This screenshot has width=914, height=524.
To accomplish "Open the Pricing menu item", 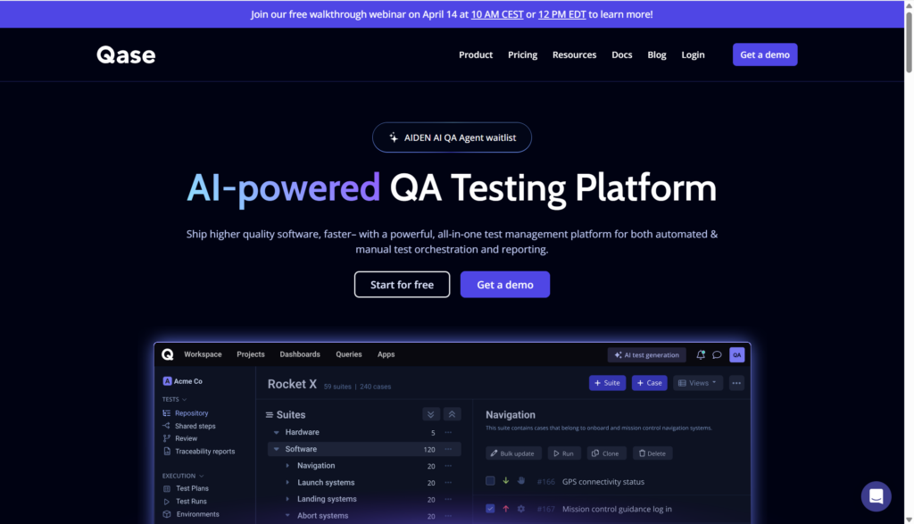I will 522,55.
